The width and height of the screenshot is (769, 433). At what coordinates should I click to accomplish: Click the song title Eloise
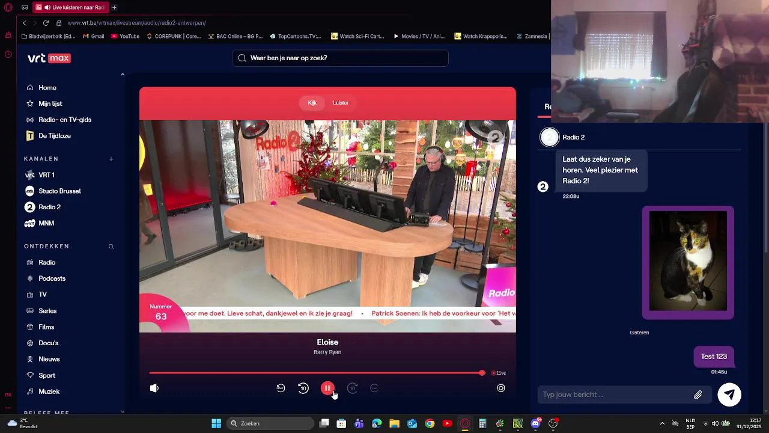coord(327,342)
